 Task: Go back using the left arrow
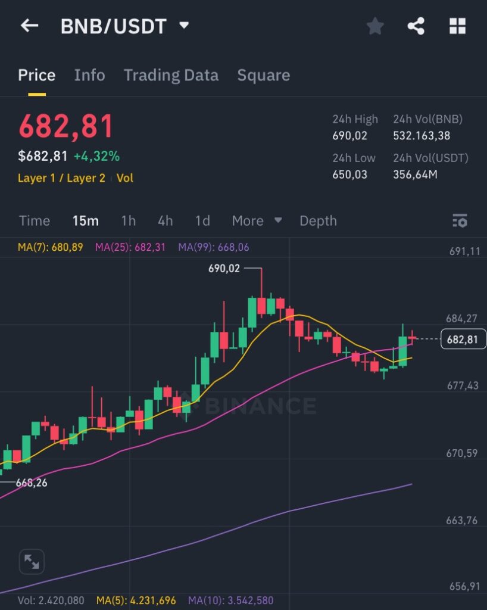[30, 26]
